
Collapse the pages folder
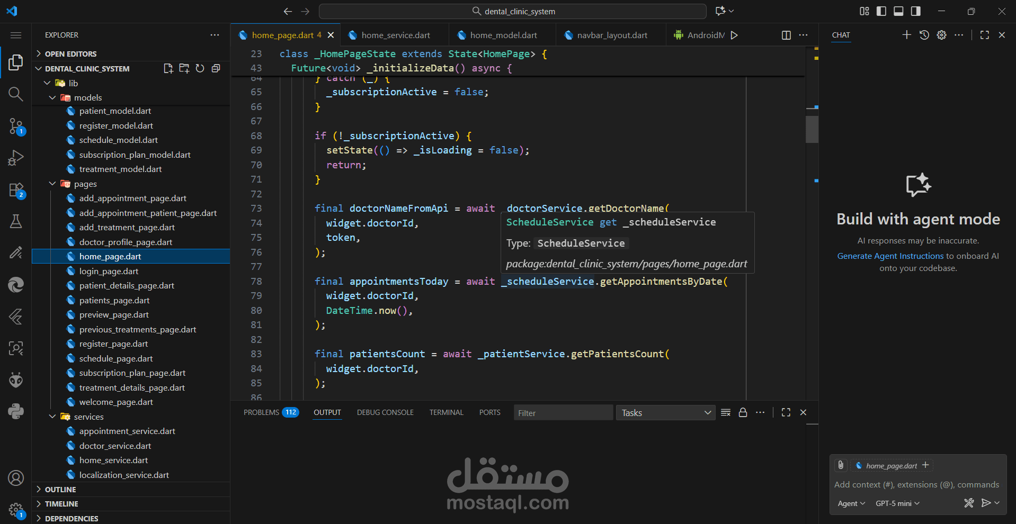(x=131, y=184)
